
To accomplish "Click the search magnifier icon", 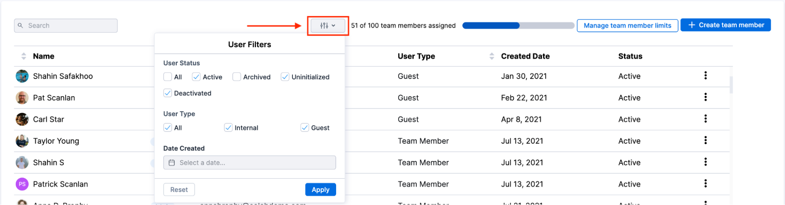I will coord(20,26).
